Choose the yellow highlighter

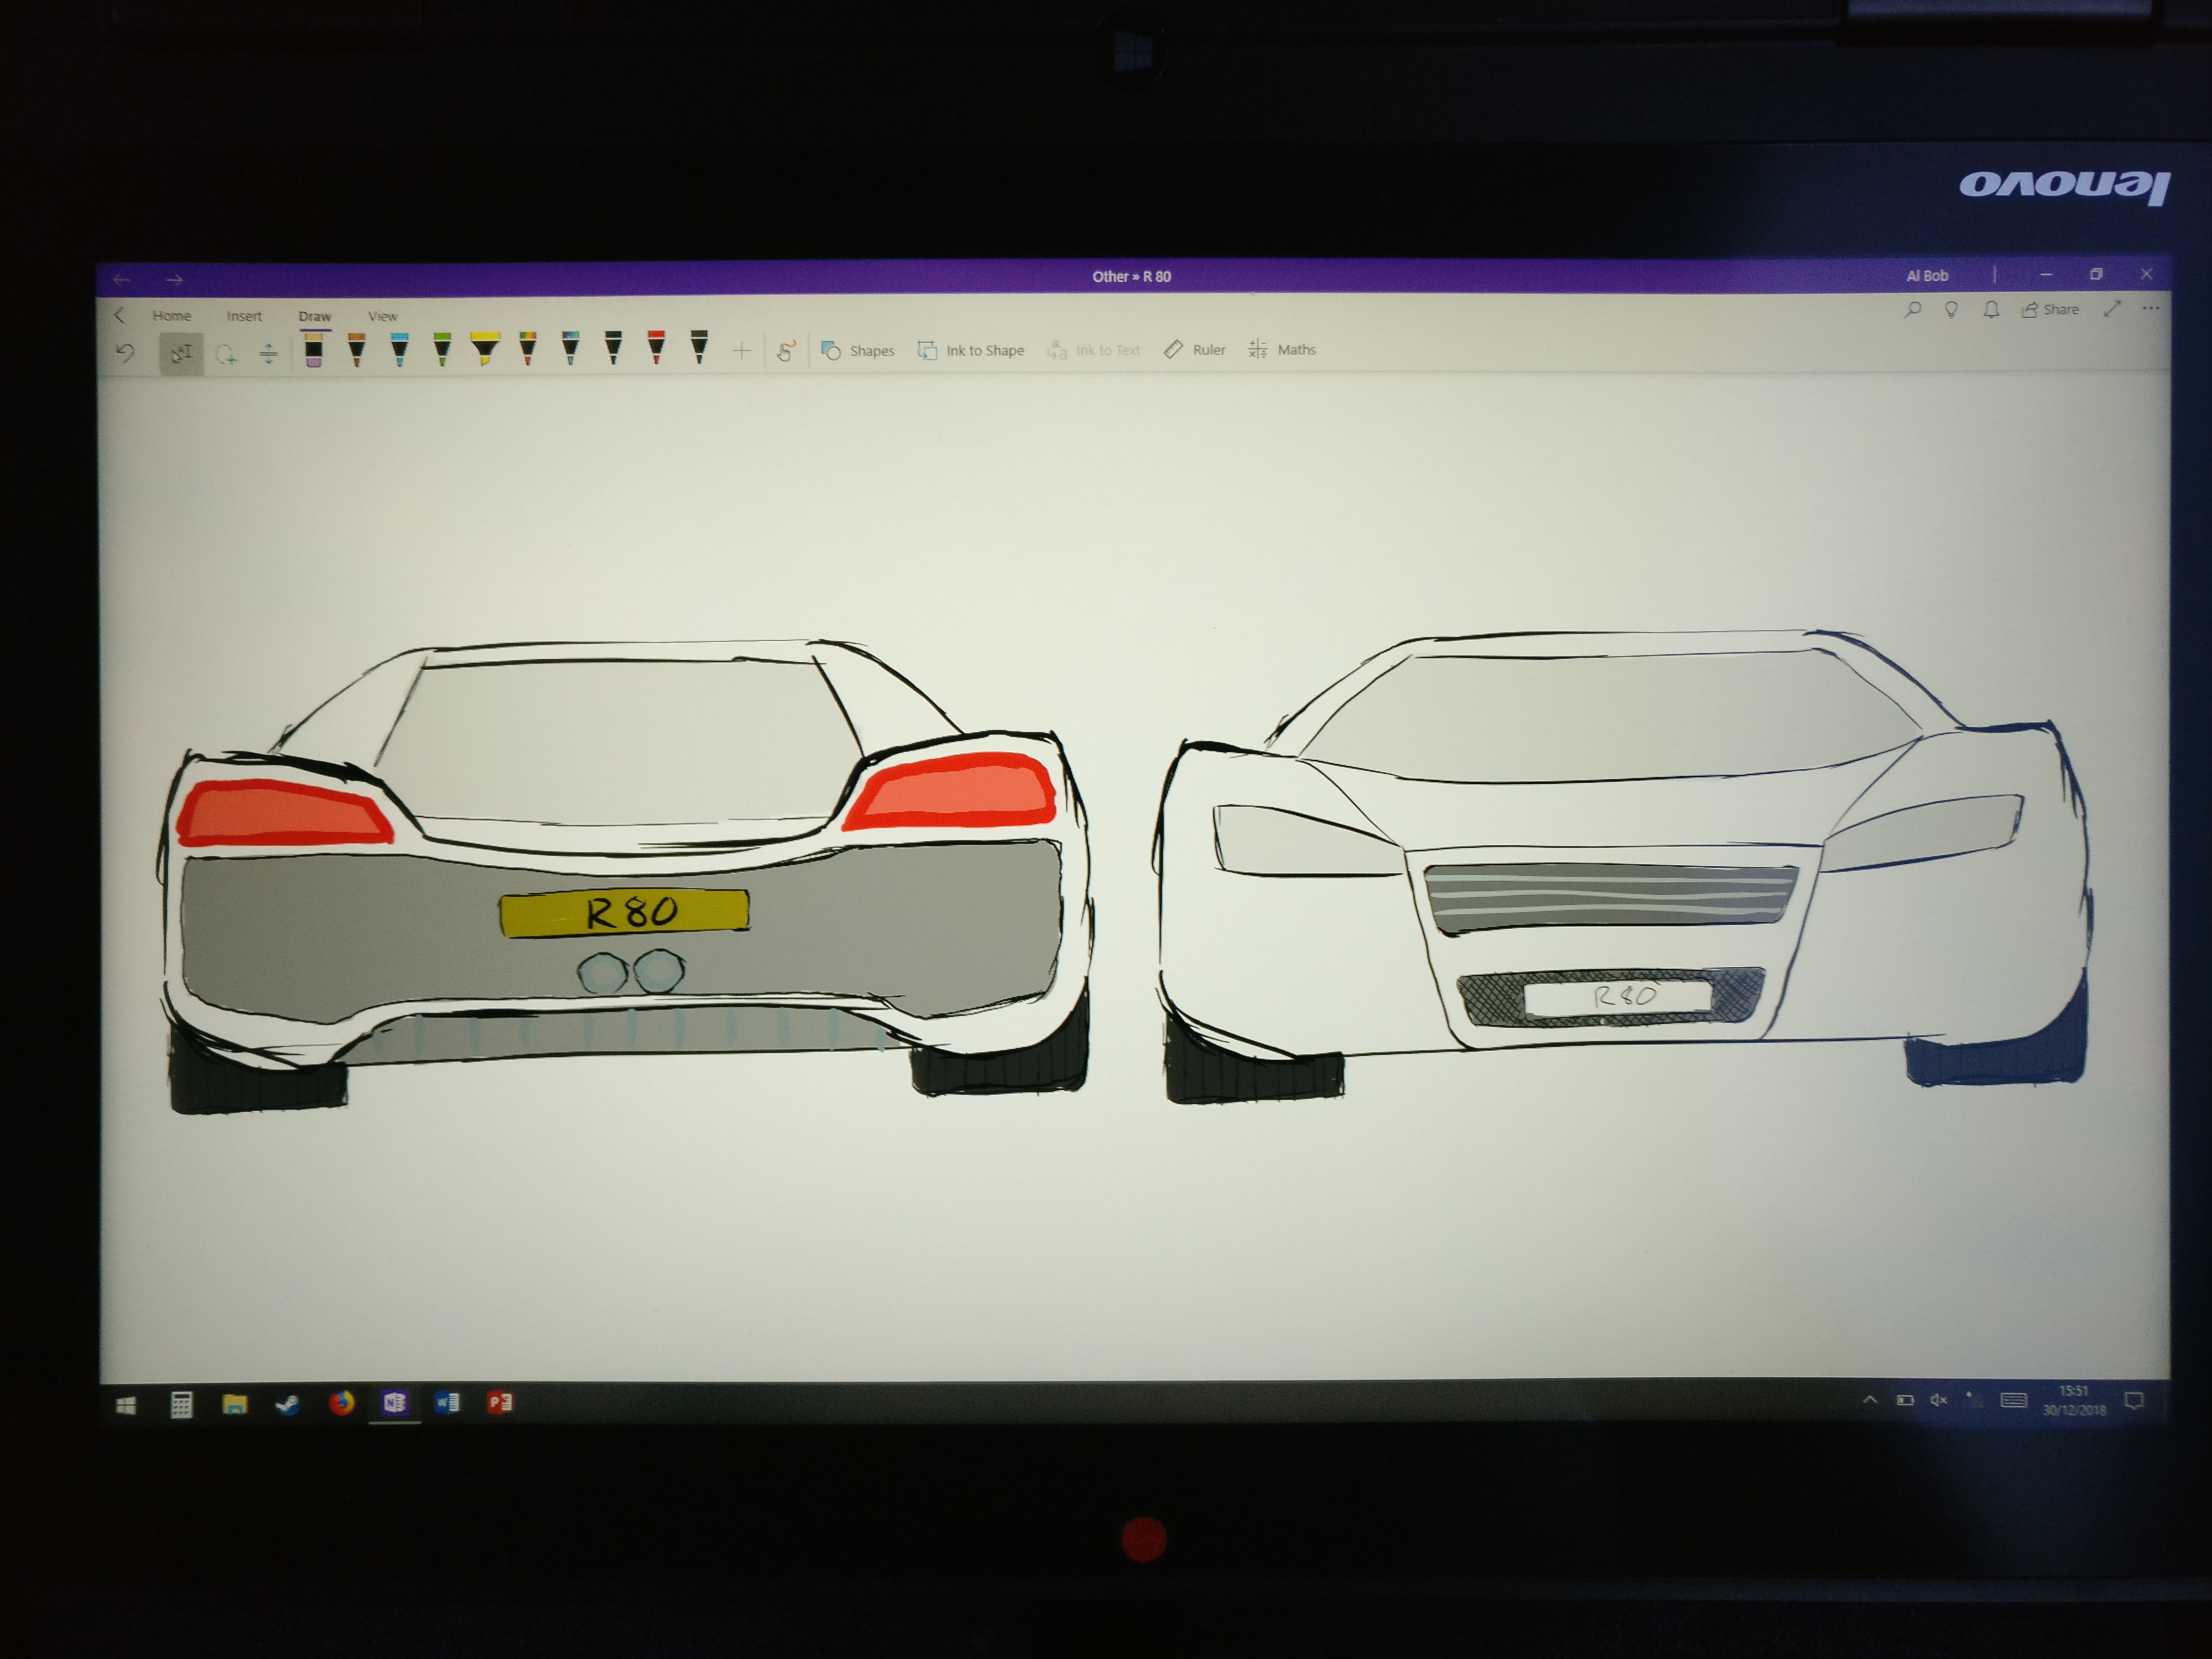tap(485, 349)
